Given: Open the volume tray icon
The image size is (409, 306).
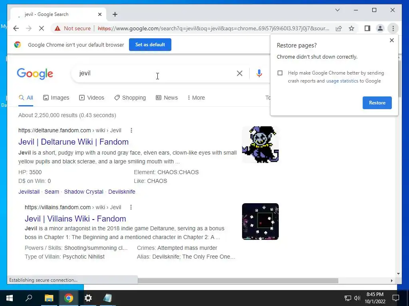Looking at the screenshot, I should point(357,298).
